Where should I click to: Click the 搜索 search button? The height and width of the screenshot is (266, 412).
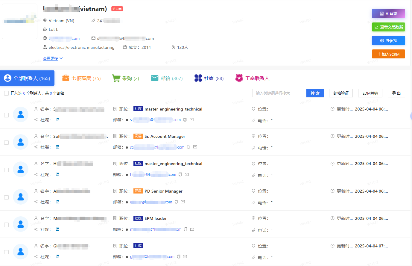315,93
